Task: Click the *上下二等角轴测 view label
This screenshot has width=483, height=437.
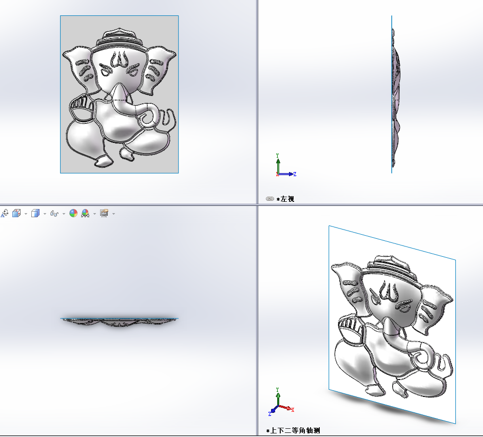Action: point(293,430)
